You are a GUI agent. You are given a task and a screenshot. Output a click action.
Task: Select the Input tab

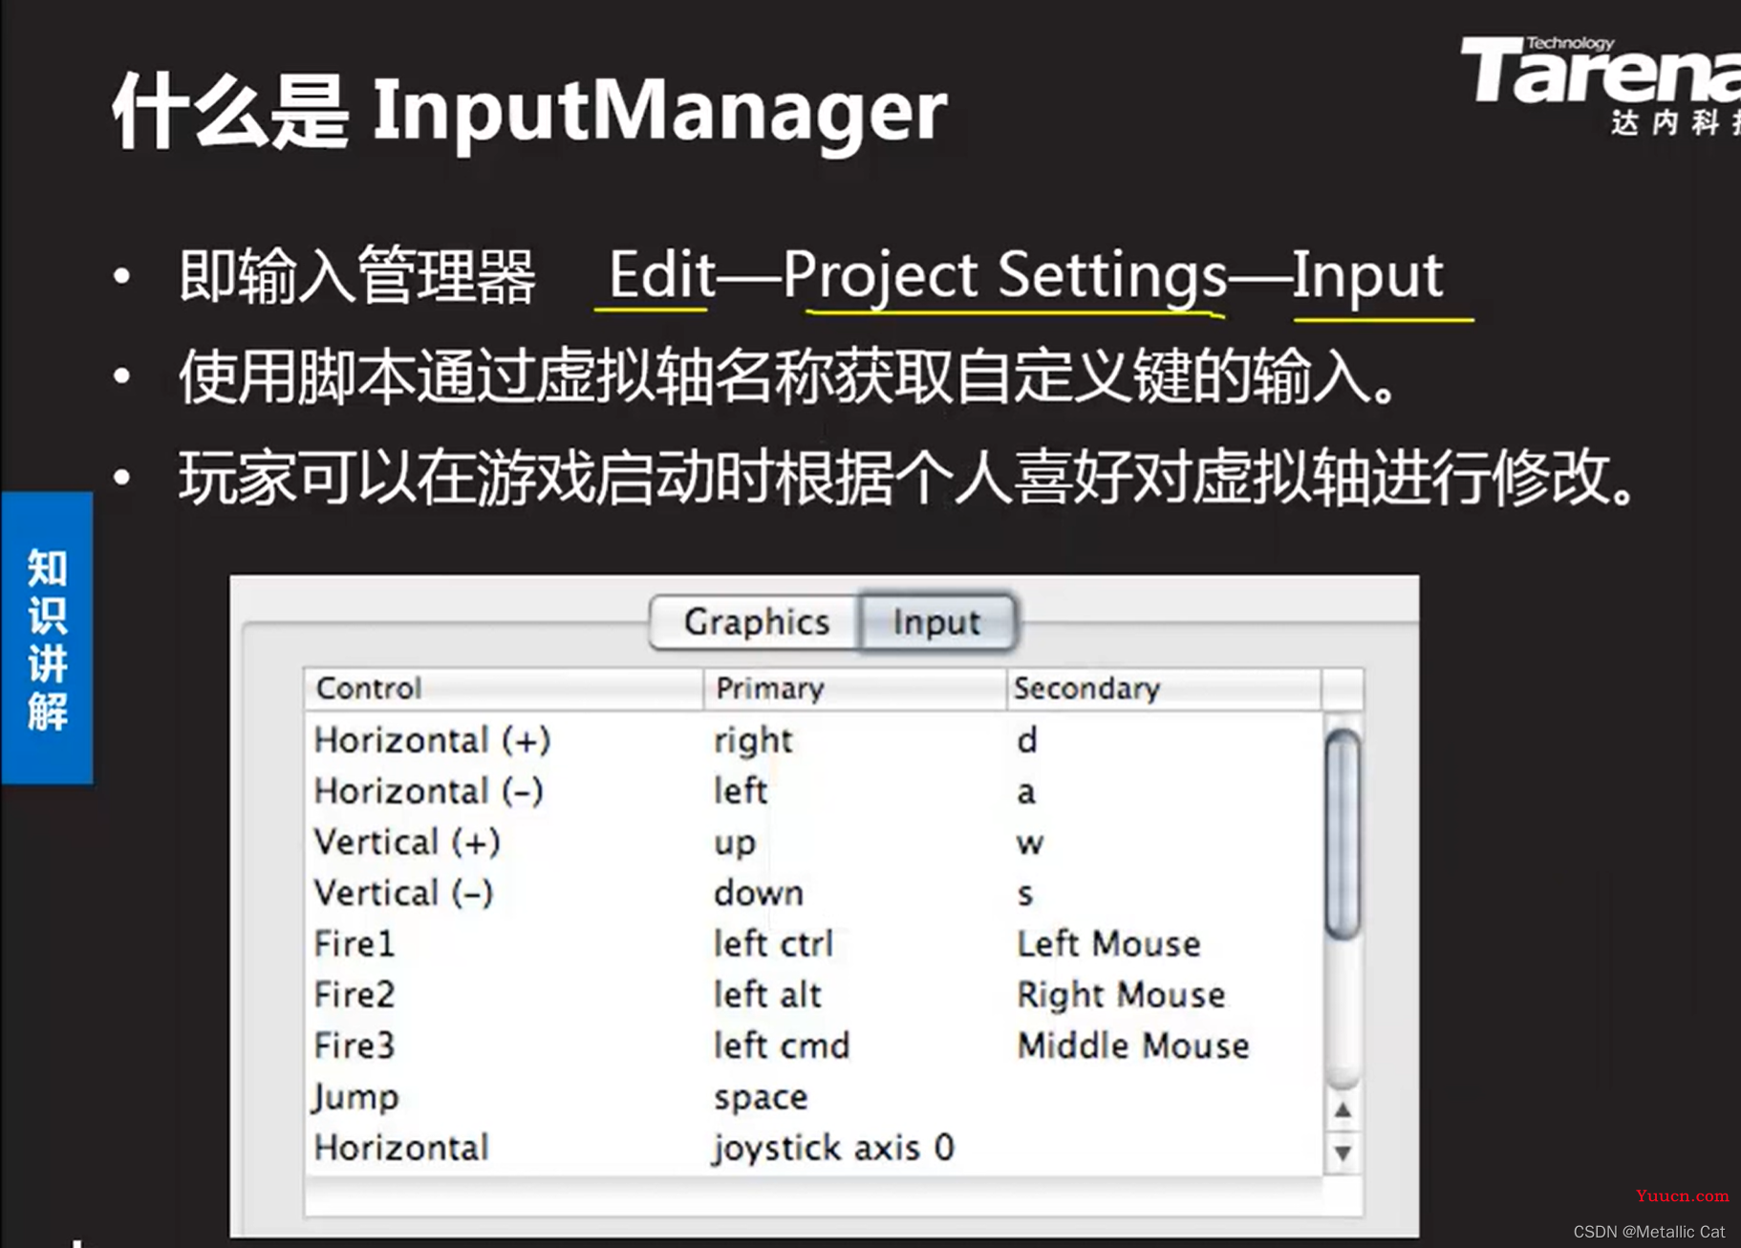tap(936, 622)
